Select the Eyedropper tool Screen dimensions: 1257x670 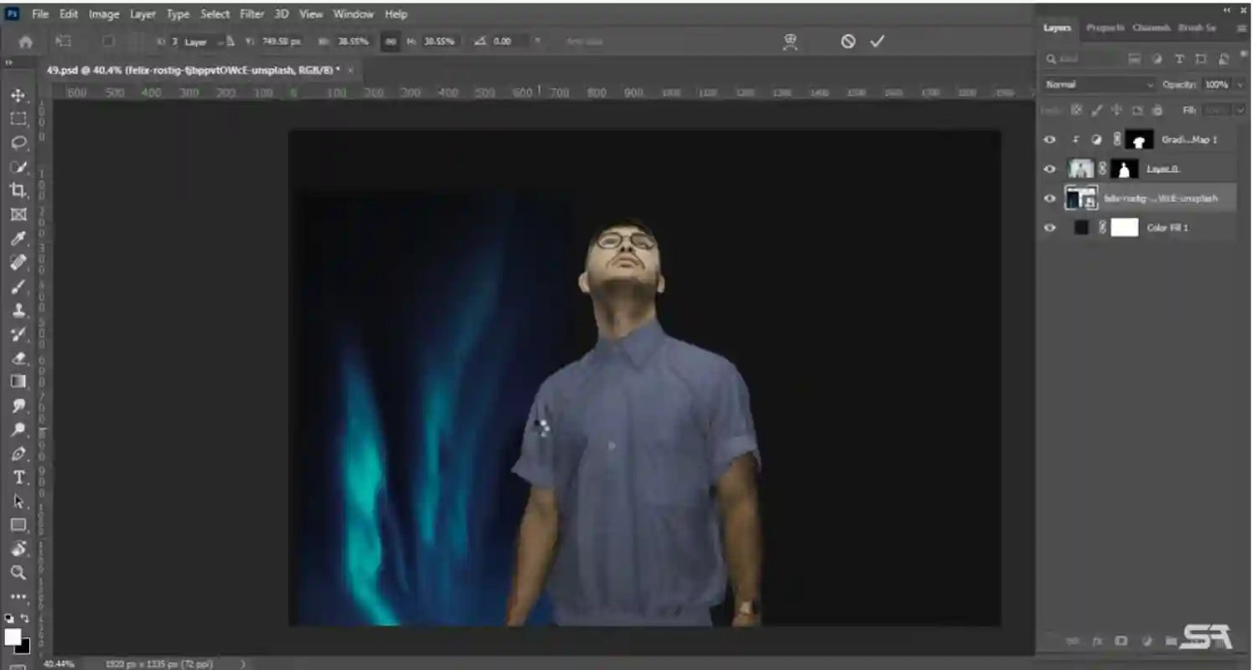[18, 239]
